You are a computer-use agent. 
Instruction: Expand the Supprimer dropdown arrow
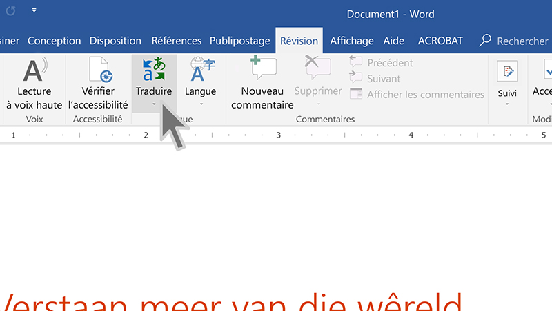pos(319,104)
